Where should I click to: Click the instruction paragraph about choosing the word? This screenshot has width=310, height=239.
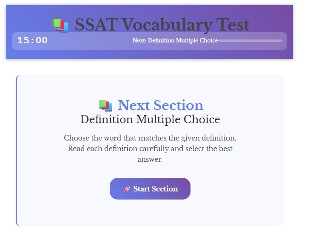tap(150, 149)
